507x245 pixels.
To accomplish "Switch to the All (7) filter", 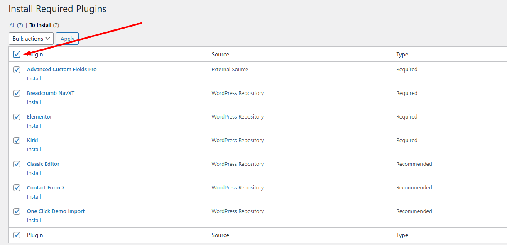I will click(12, 25).
